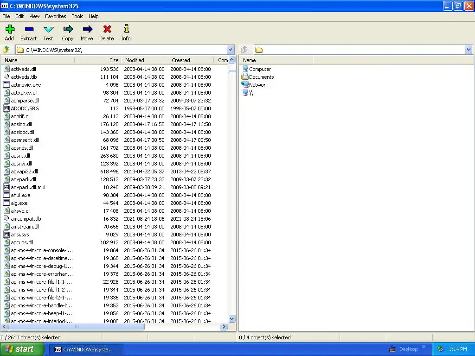This screenshot has height=356, width=475.
Task: Click the activeds.dll file icon
Action: [6, 69]
